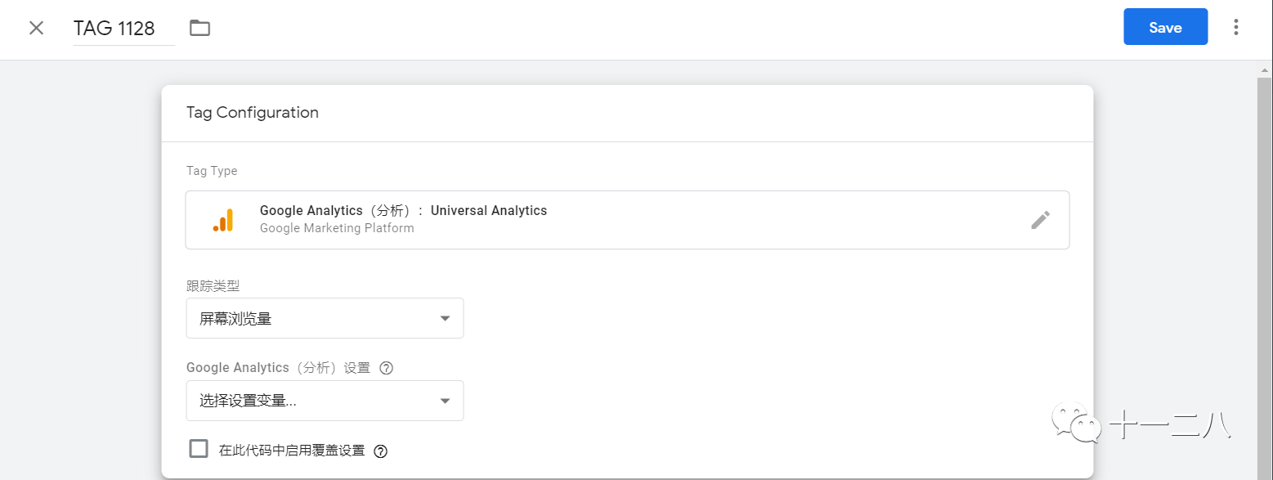Save the tag with the Save button
This screenshot has width=1273, height=480.
(x=1165, y=26)
